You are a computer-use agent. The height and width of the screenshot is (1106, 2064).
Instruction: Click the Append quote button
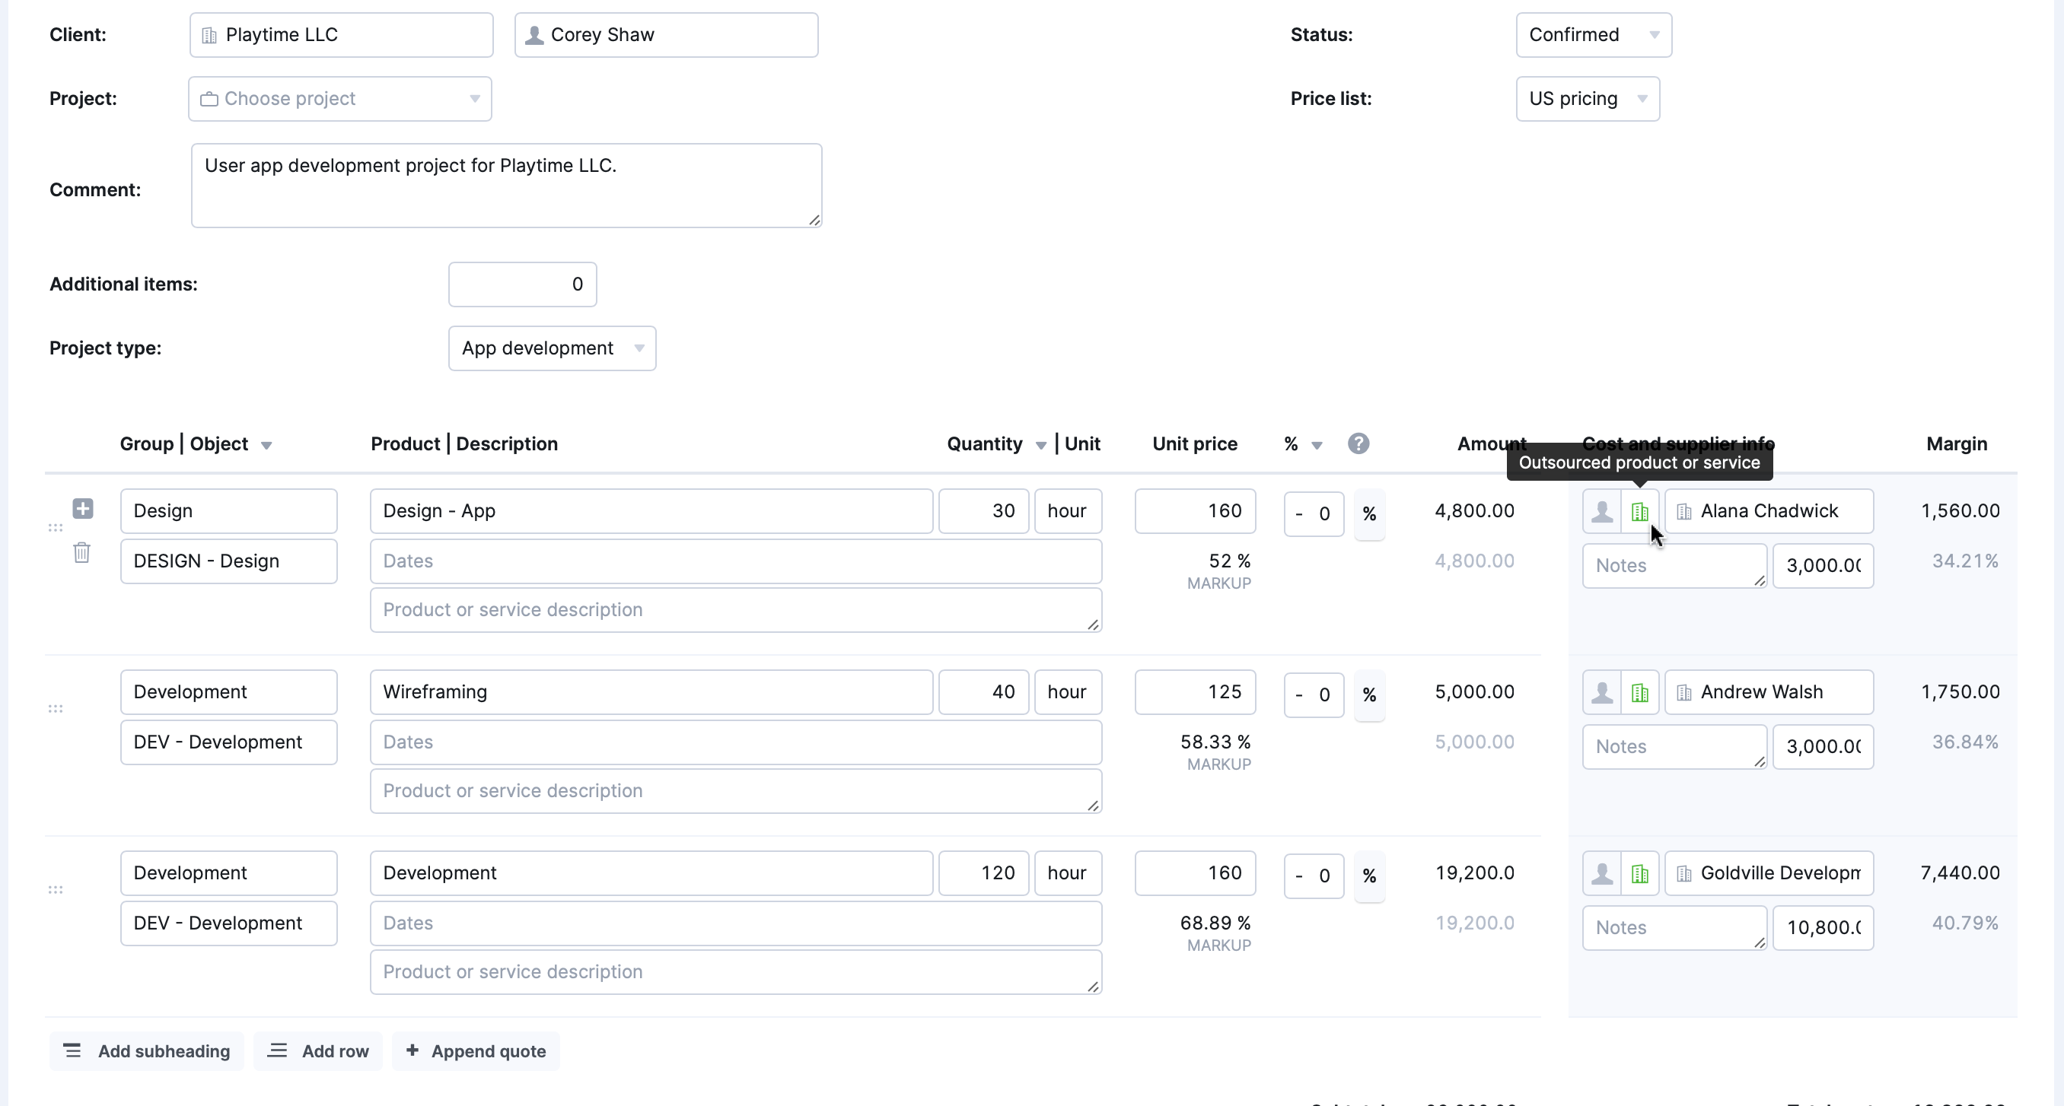[x=475, y=1050]
